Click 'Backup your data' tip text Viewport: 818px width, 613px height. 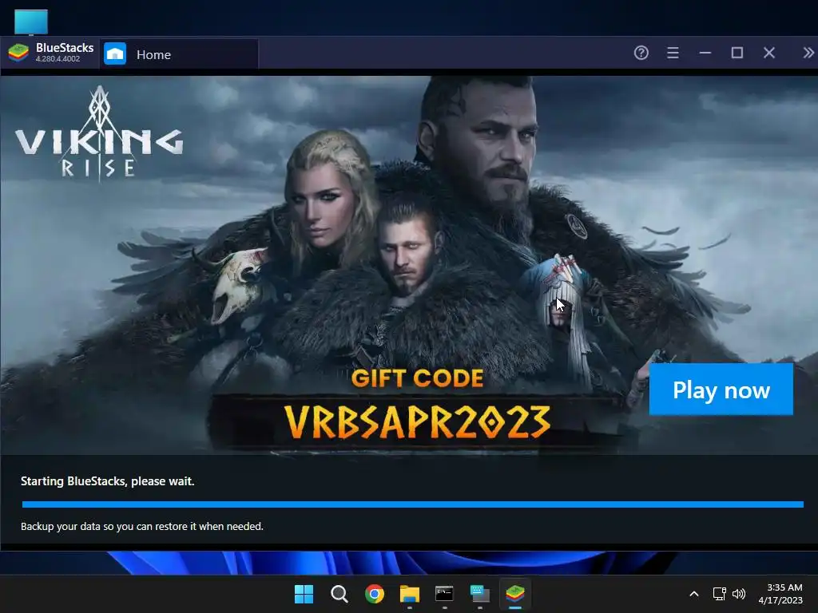142,527
